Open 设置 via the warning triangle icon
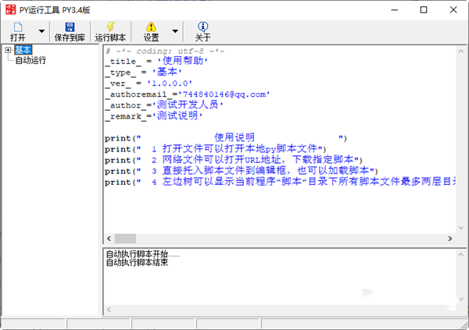The height and width of the screenshot is (330, 469). [151, 27]
